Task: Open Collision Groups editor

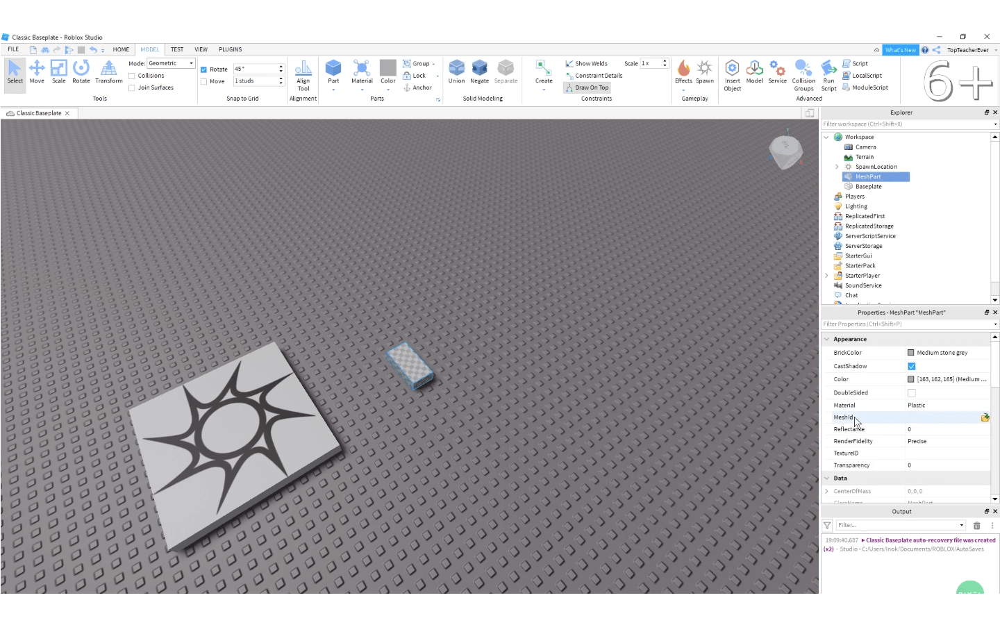Action: (x=803, y=76)
